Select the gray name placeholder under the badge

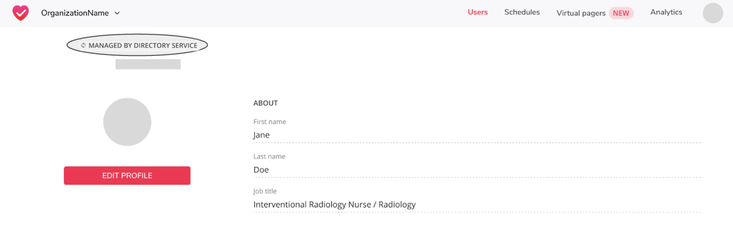(x=148, y=64)
